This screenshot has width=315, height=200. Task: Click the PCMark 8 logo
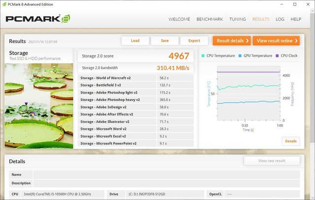[x=38, y=19]
